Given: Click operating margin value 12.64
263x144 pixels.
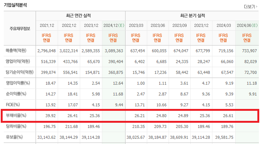Looking at the screenshot, I should tap(118, 83).
